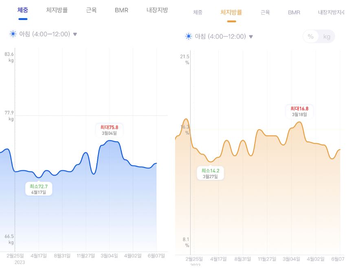Tap the 최소 14.2 body fat marker
This screenshot has width=347, height=269.
[210, 173]
